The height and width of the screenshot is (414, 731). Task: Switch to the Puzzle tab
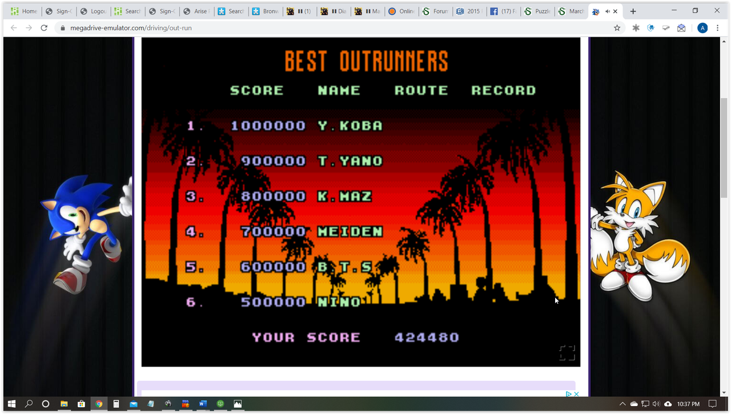click(x=538, y=11)
